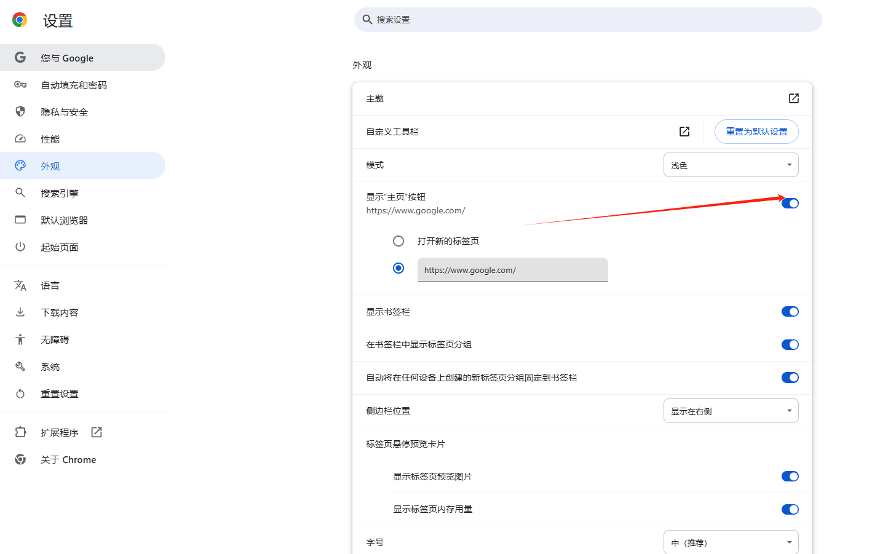Toggle 自动将新标签页分组固定到书签栏 switch
Image resolution: width=872 pixels, height=554 pixels.
pyautogui.click(x=790, y=378)
